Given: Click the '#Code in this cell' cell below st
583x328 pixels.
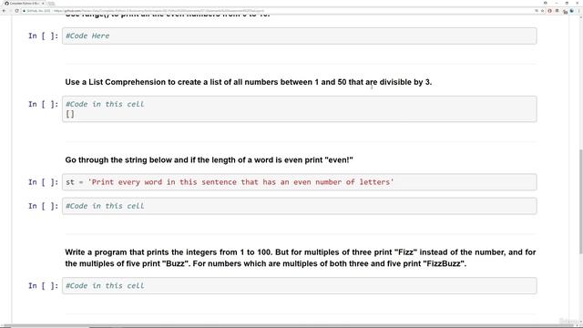Looking at the screenshot, I should point(300,206).
